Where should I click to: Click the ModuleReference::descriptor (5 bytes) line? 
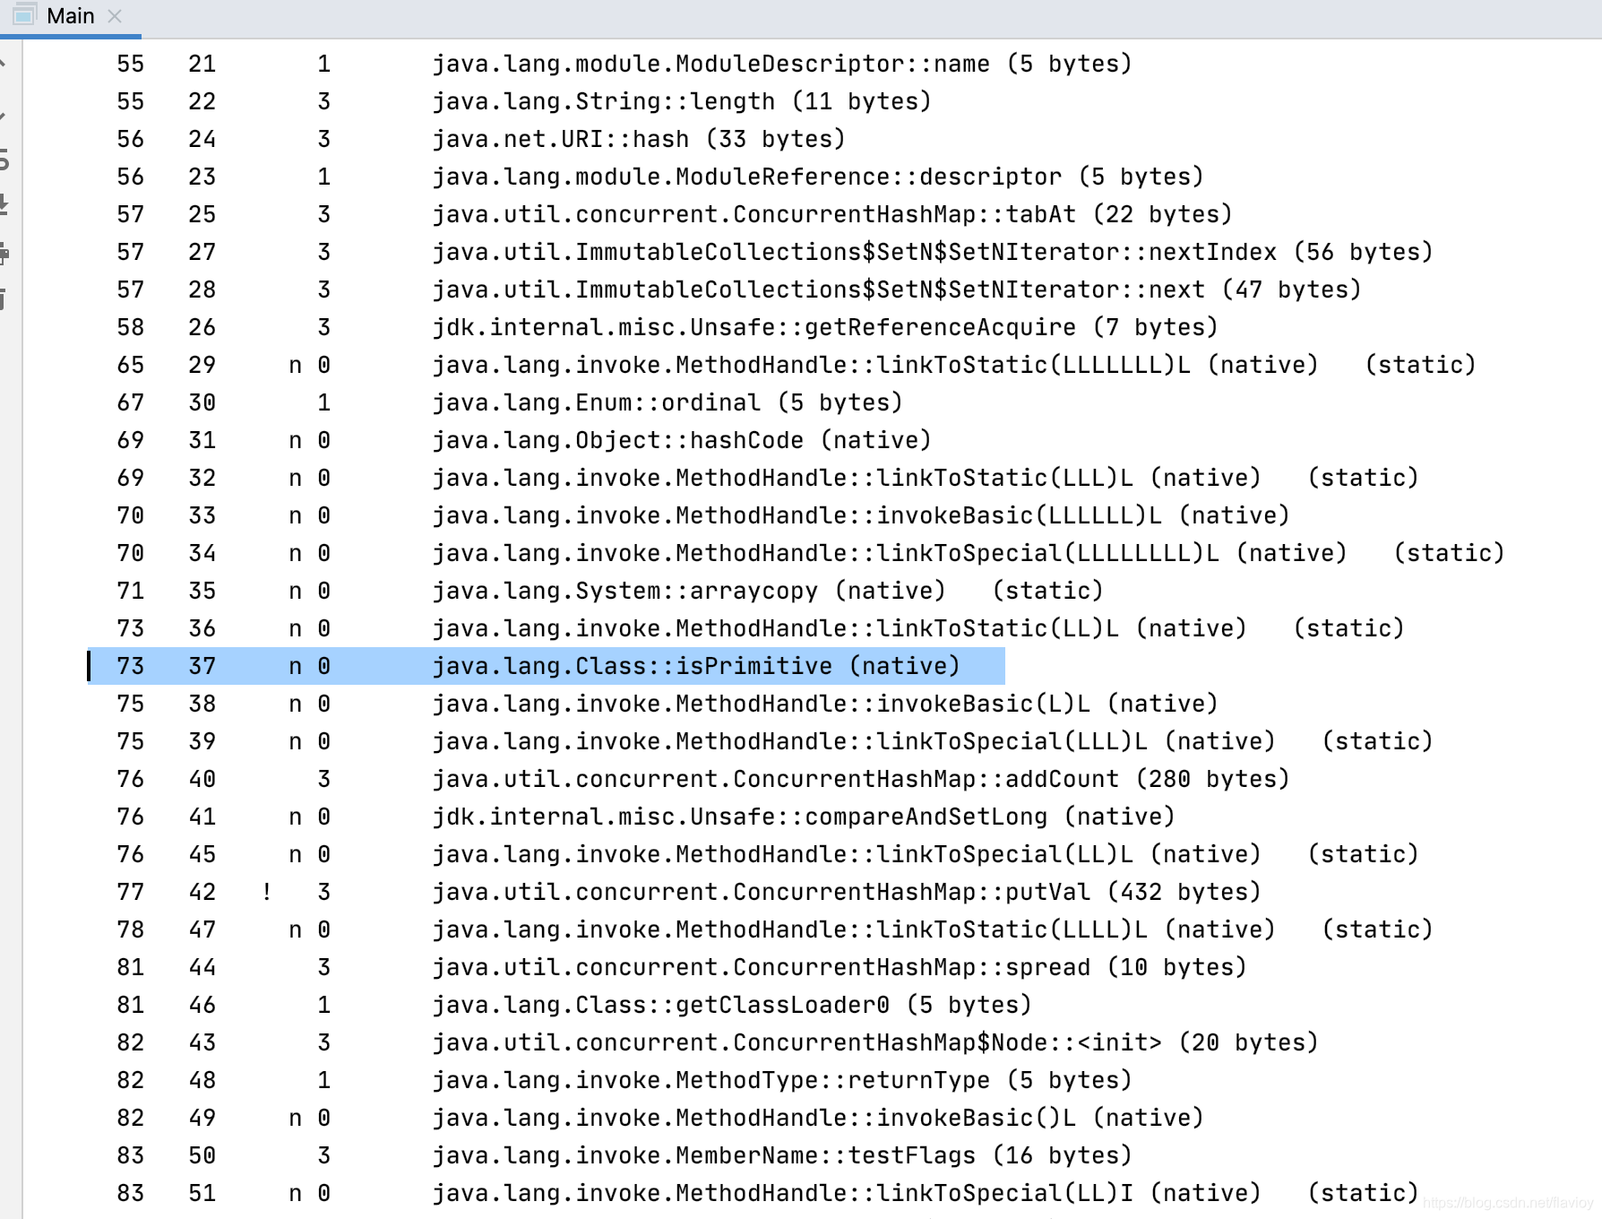coord(818,177)
